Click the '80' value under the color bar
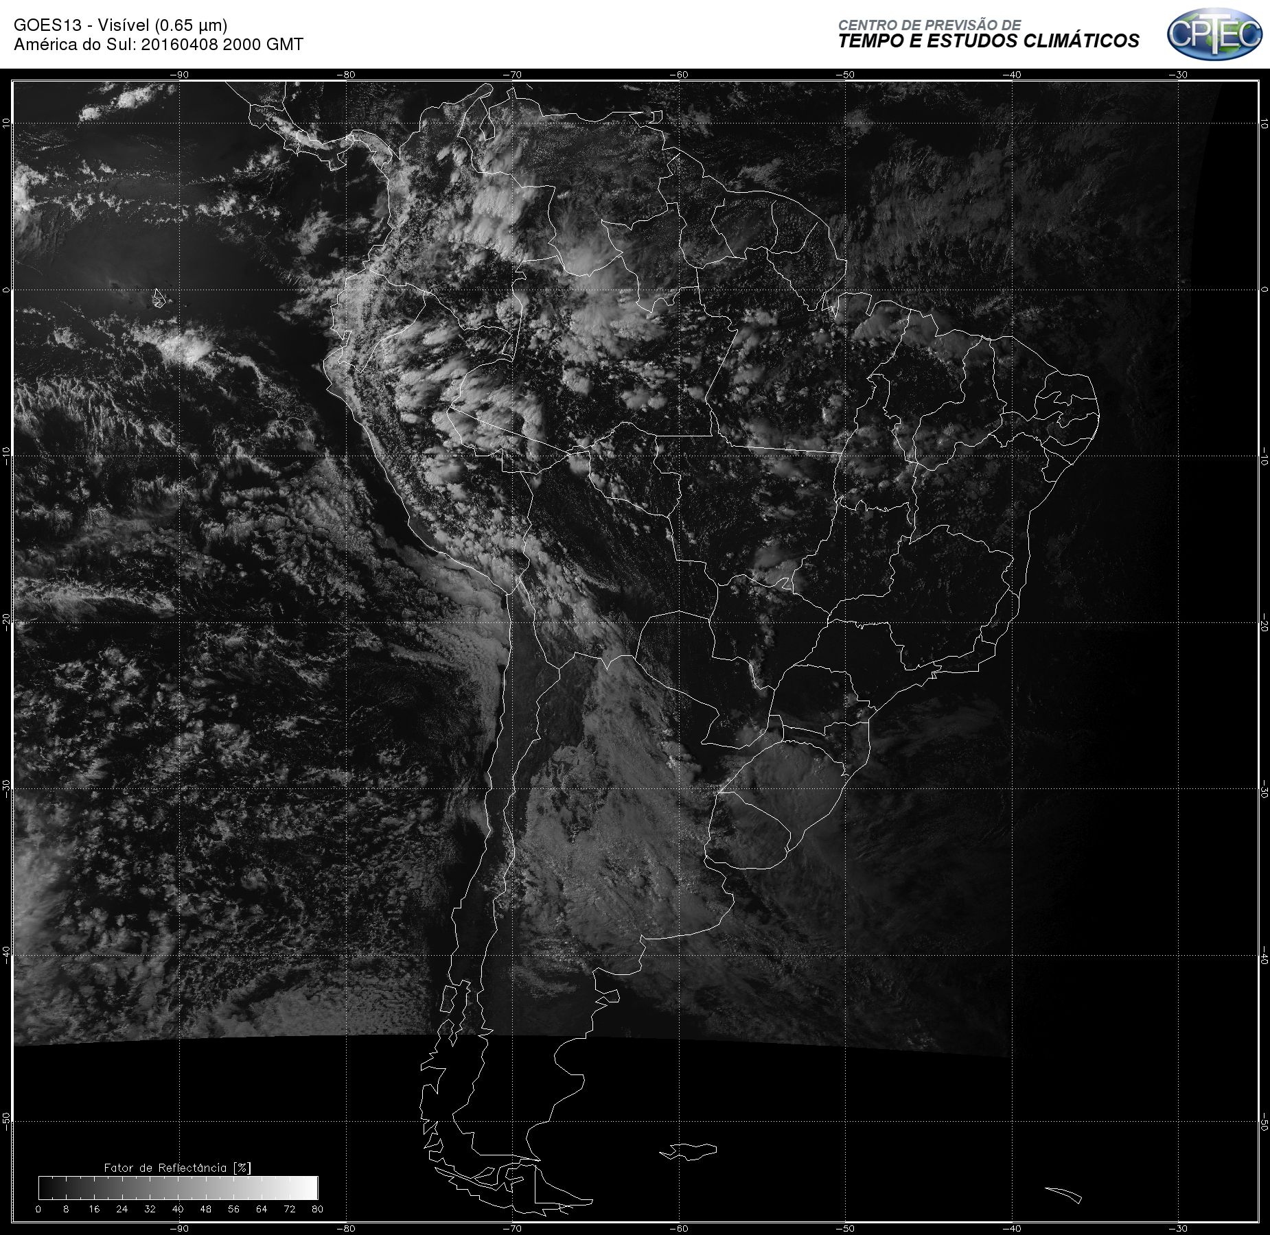1270x1235 pixels. 317,1209
